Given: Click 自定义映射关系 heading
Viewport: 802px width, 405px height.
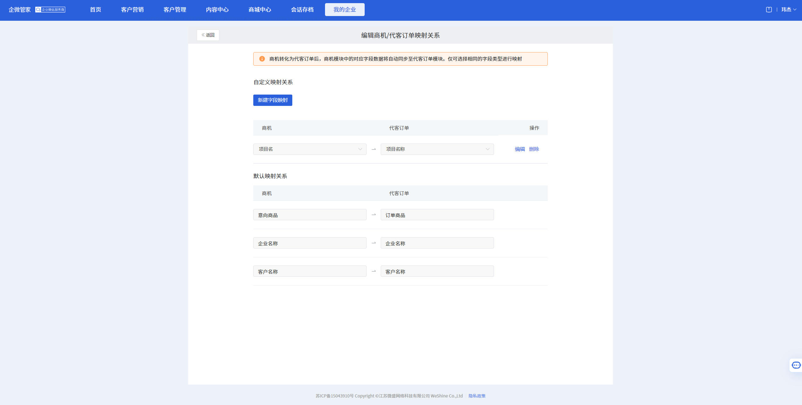Looking at the screenshot, I should coord(273,82).
